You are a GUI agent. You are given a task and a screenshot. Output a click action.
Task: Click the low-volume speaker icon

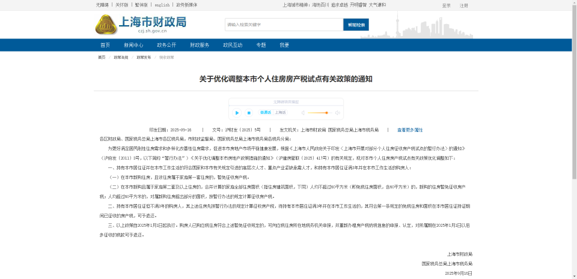tap(303, 113)
